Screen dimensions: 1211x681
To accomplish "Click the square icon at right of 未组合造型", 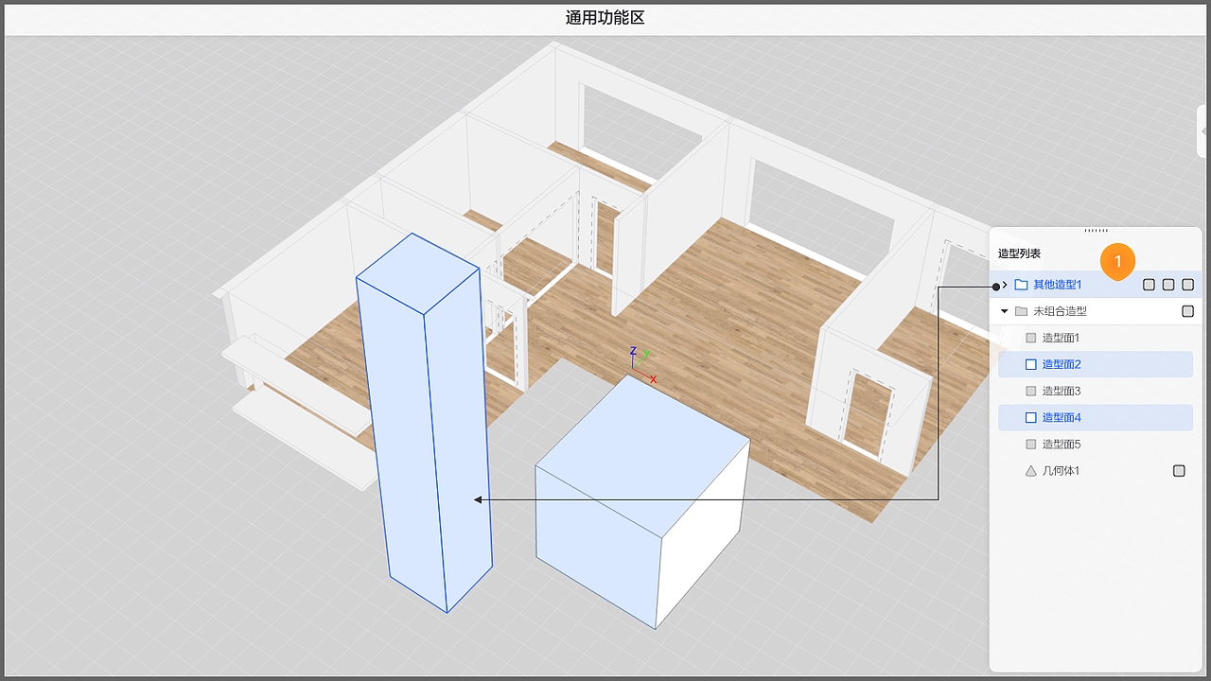I will (1188, 310).
